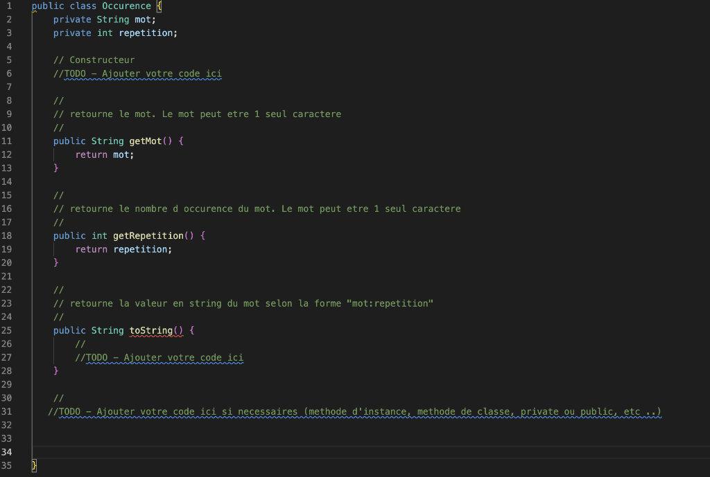Click the opening brace after class Occurence
Viewport: 710px width, 477px height.
click(157, 6)
